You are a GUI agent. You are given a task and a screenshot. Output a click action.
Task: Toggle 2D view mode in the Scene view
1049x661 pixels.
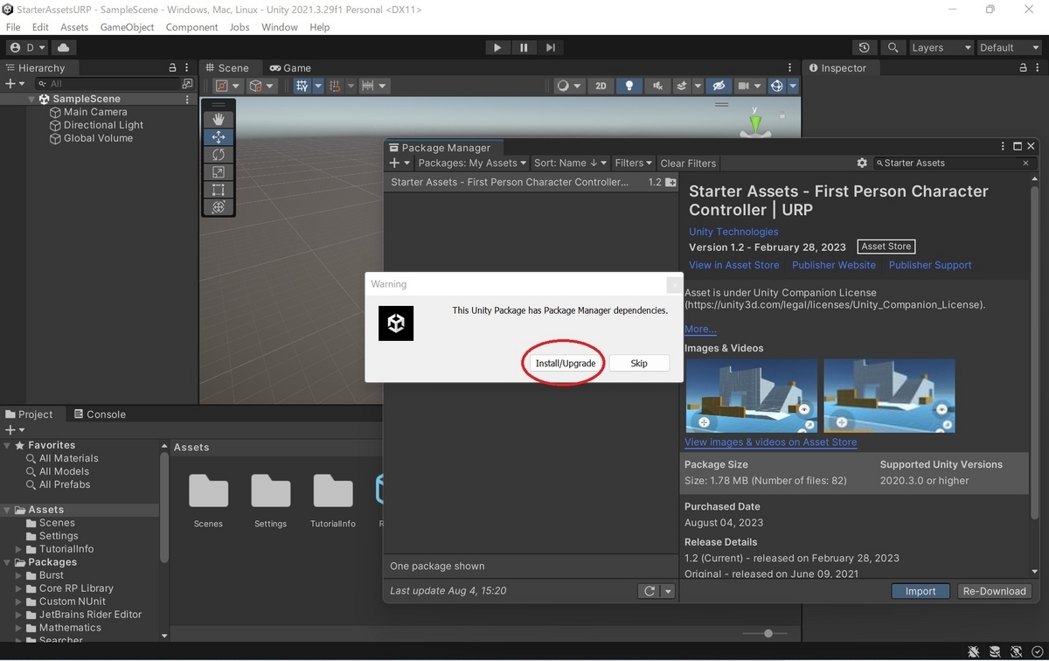[601, 86]
